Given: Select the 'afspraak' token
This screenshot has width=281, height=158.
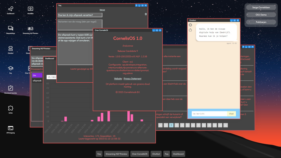Looking at the screenshot, I should 37,81.
